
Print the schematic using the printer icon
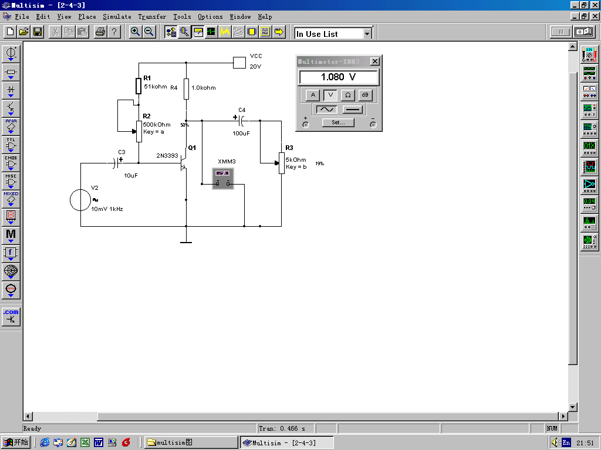click(100, 32)
